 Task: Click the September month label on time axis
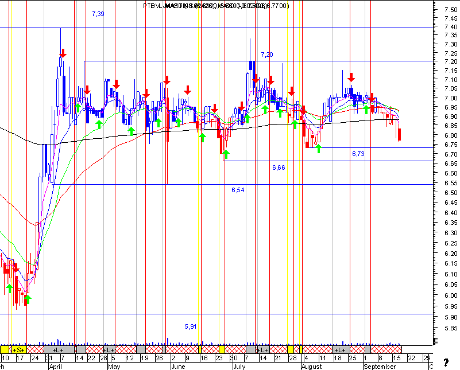380,367
